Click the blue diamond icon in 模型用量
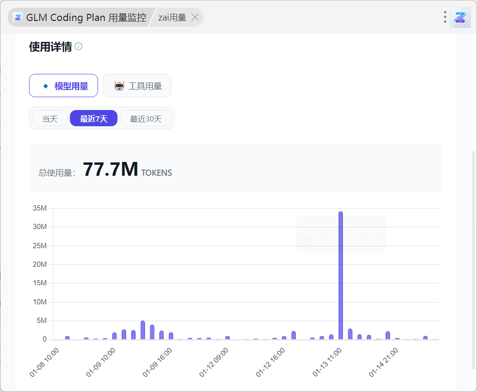The width and height of the screenshot is (477, 392). (x=46, y=86)
